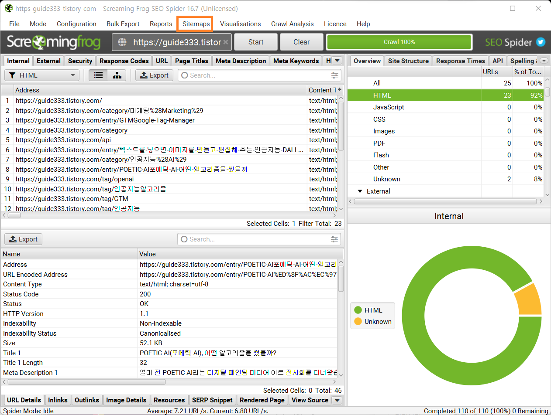Switch to the Site Structure tab
This screenshot has height=415, width=551.
point(408,61)
